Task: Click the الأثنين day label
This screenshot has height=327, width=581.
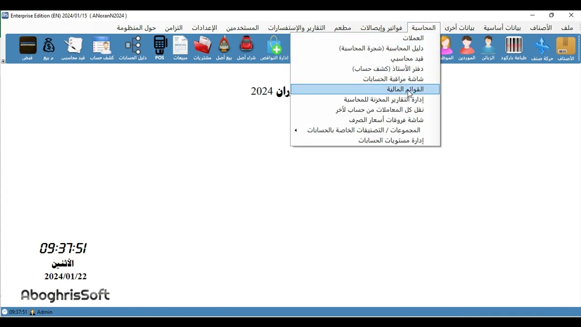Action: pos(63,263)
